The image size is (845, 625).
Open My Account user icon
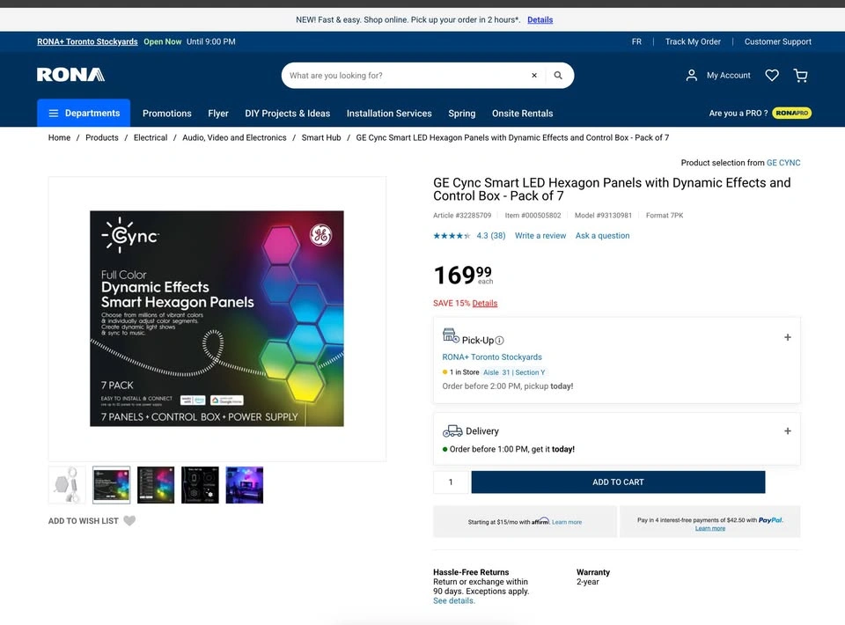692,76
